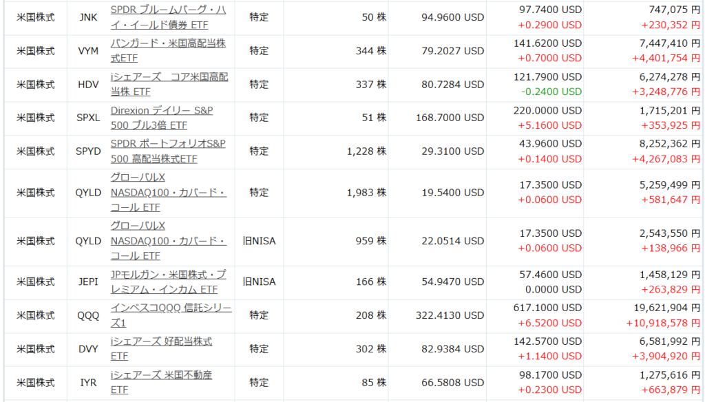The image size is (705, 402).
Task: Select the VYM ticker cell
Action: click(88, 50)
